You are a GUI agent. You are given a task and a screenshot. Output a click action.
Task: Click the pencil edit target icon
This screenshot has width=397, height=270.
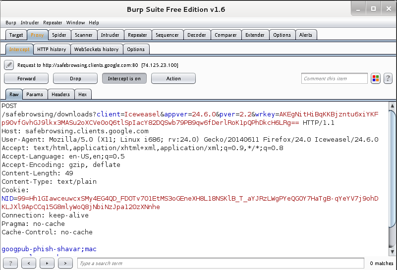coord(9,65)
